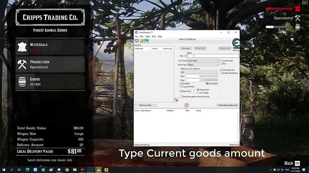This screenshot has height=173, width=309.
Task: Click the Start address field
Action: pyautogui.click(x=202, y=76)
